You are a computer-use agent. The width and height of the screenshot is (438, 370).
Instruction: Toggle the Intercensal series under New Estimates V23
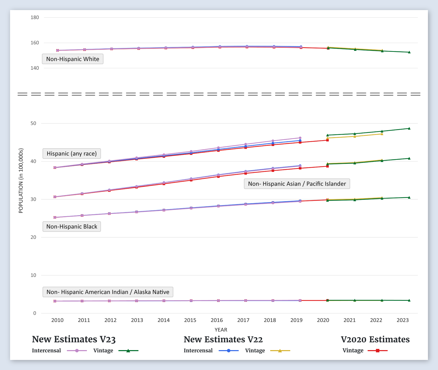point(47,351)
